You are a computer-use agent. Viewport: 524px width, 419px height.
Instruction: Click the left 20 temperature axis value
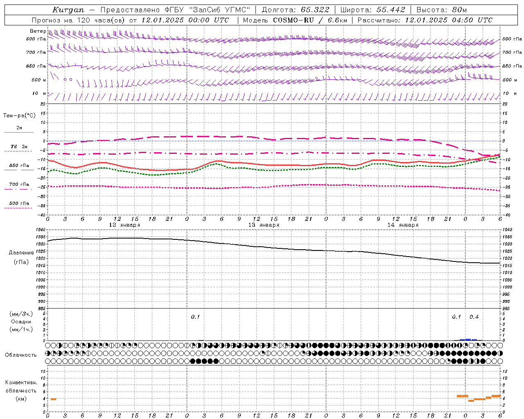click(x=43, y=104)
